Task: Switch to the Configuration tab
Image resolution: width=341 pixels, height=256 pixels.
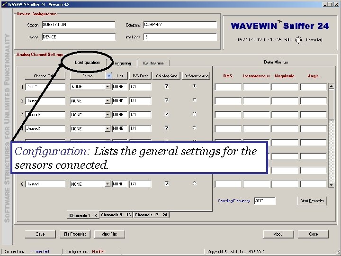Action: coord(87,63)
